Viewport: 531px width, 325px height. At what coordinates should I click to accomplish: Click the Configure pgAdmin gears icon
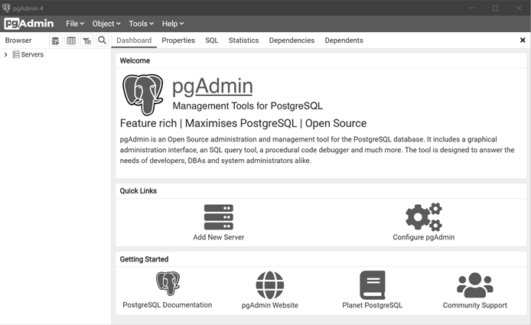[423, 217]
